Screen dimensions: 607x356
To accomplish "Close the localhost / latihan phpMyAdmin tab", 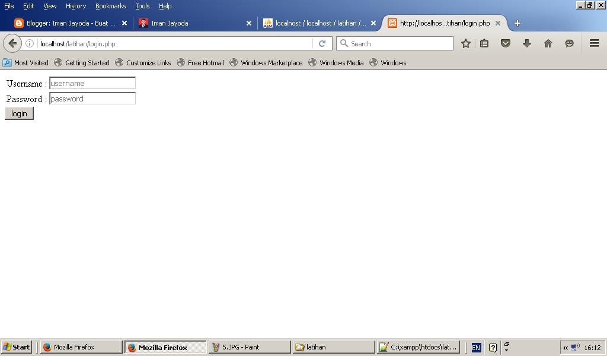I will coord(373,23).
